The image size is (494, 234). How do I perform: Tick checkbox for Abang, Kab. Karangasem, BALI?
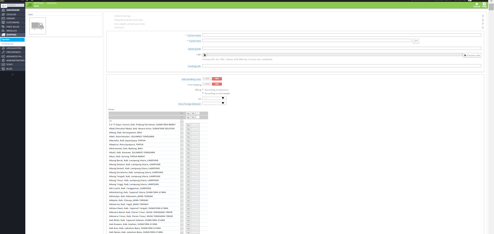[x=182, y=133]
